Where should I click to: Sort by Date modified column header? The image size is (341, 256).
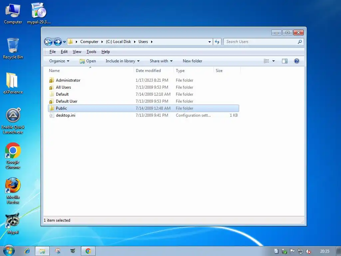point(154,71)
